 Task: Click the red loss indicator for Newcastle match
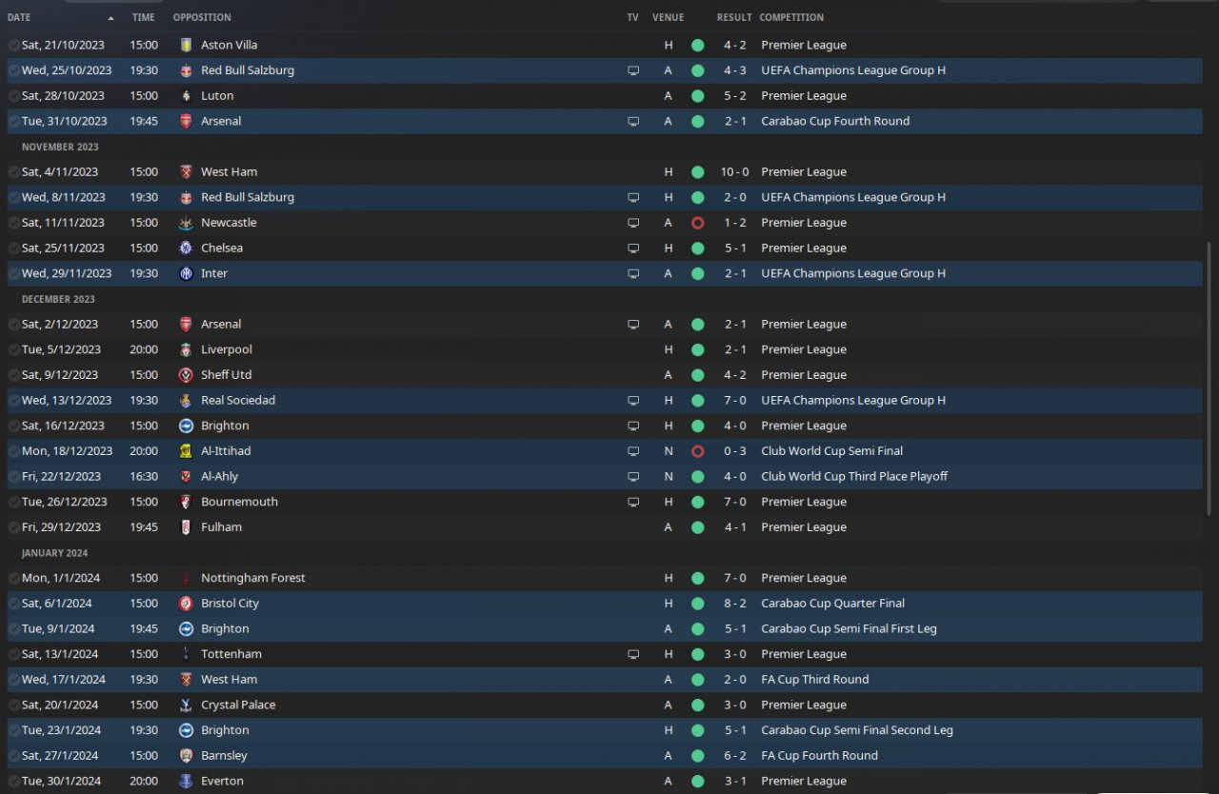(x=697, y=223)
